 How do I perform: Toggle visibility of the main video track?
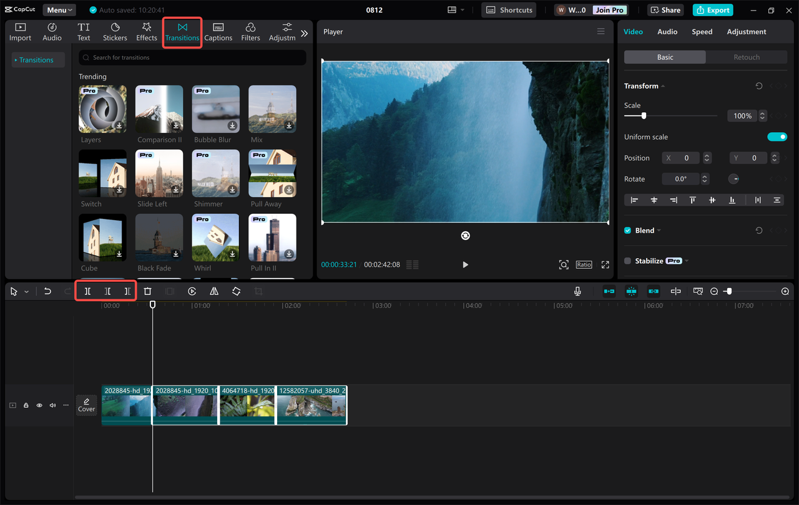click(x=39, y=405)
